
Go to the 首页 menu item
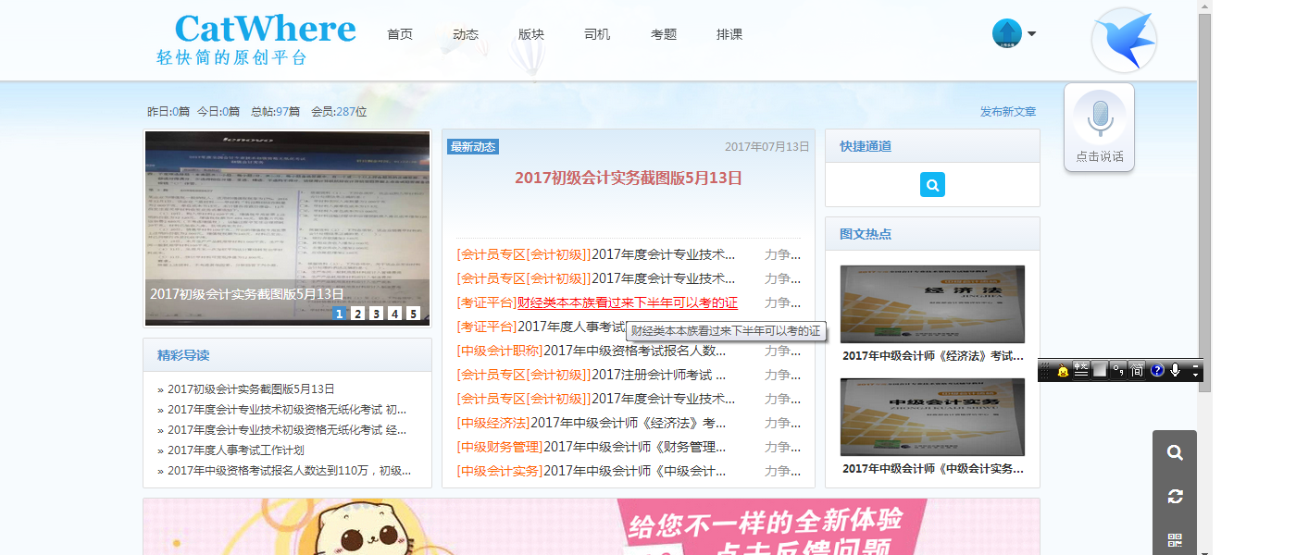point(400,34)
